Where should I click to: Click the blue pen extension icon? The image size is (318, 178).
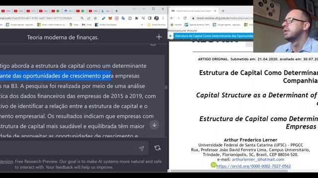click(x=104, y=18)
